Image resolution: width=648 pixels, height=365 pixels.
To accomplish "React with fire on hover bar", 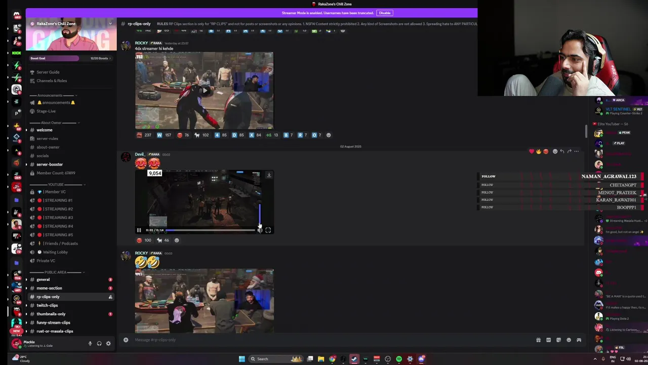I will (539, 151).
